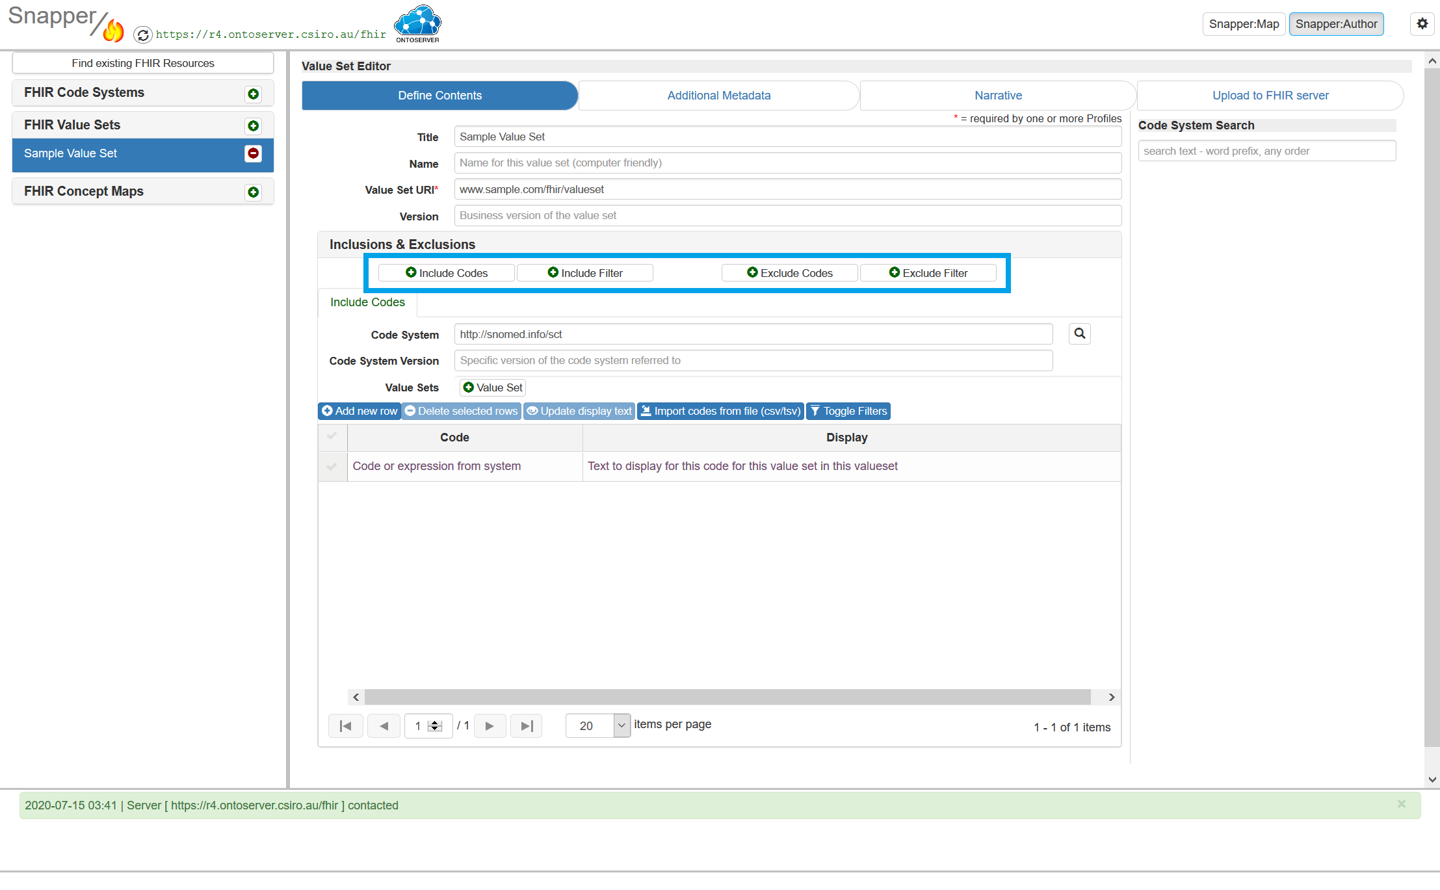Viewport: 1440px width, 890px height.
Task: Import codes from file (csv/tsv)
Action: click(x=720, y=411)
